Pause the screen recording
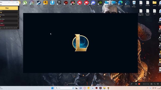161x90 pixels. [x=136, y=84]
